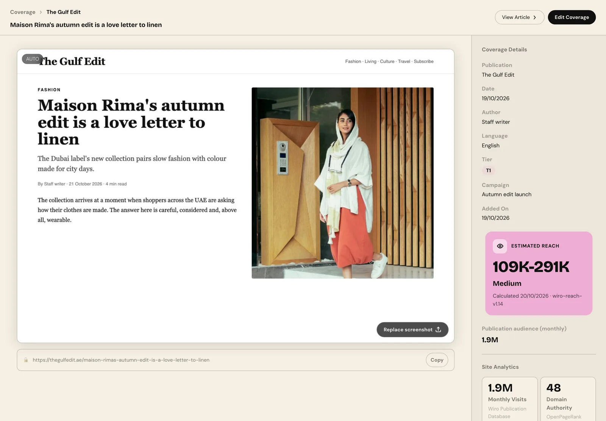Copy the article URL with Copy button
The image size is (606, 421).
click(437, 360)
